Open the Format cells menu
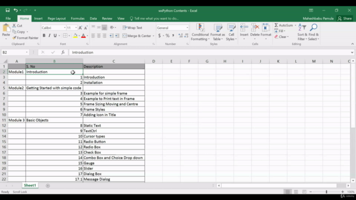The width and height of the screenshot is (356, 200). pos(266,32)
